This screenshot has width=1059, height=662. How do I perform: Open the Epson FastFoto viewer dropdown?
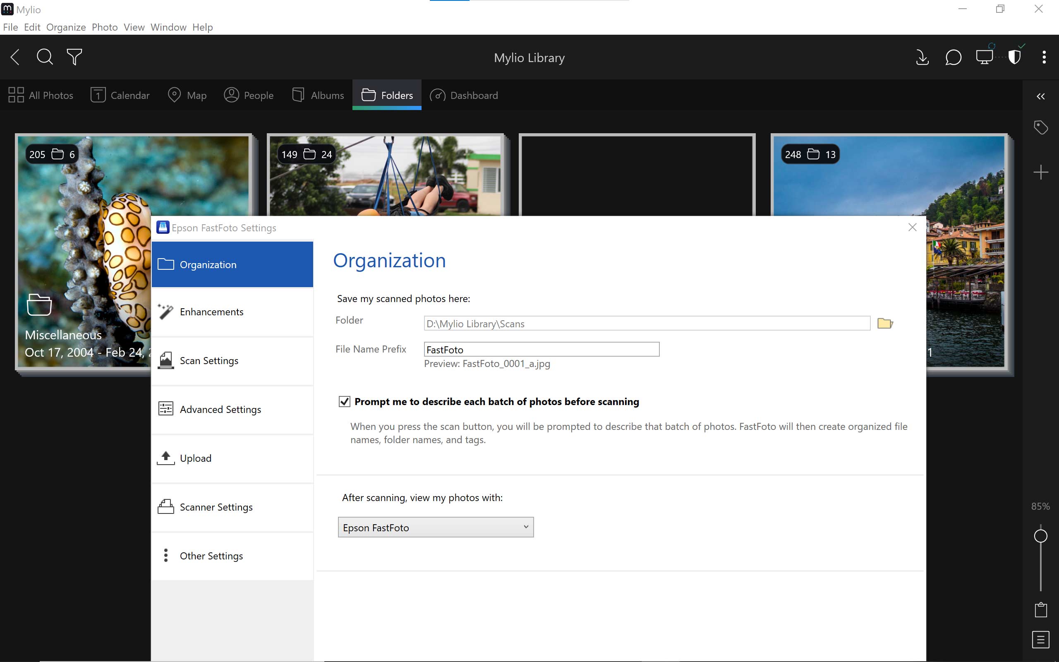pos(436,527)
